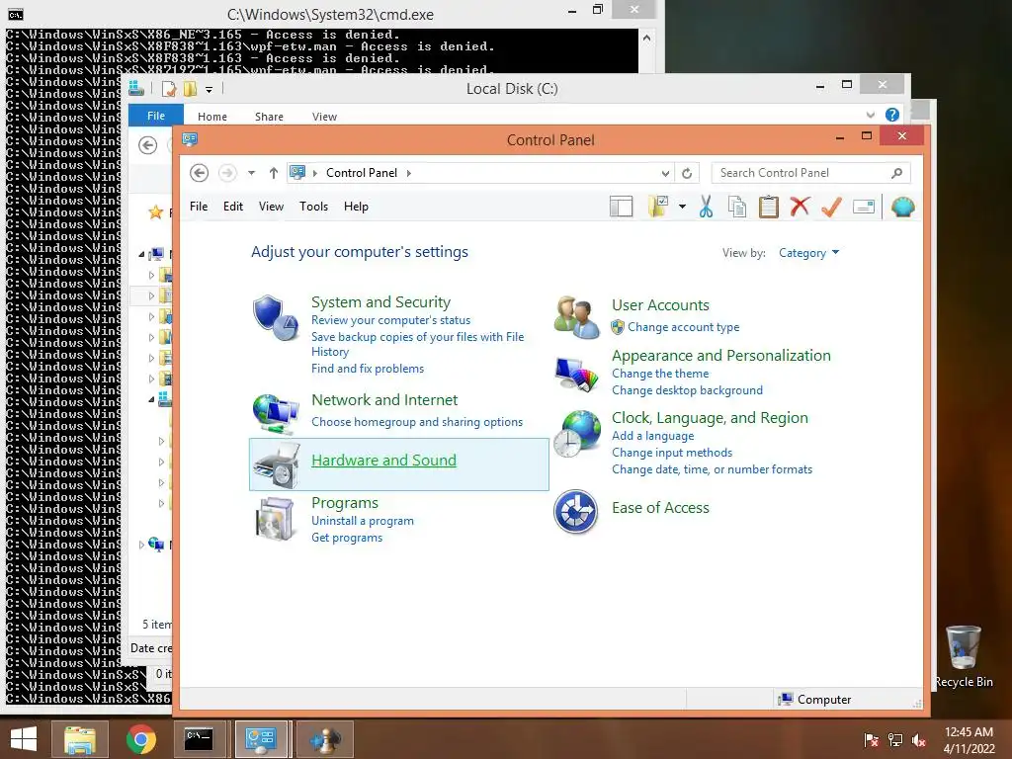1012x759 pixels.
Task: Open the Help menu
Action: tap(356, 207)
